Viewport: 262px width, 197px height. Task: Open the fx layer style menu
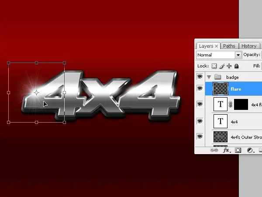[227, 150]
